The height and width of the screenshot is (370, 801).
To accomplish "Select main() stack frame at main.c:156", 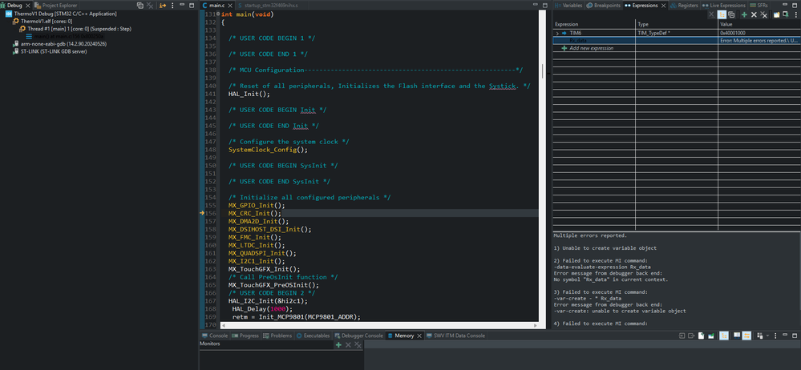I will 65,37.
